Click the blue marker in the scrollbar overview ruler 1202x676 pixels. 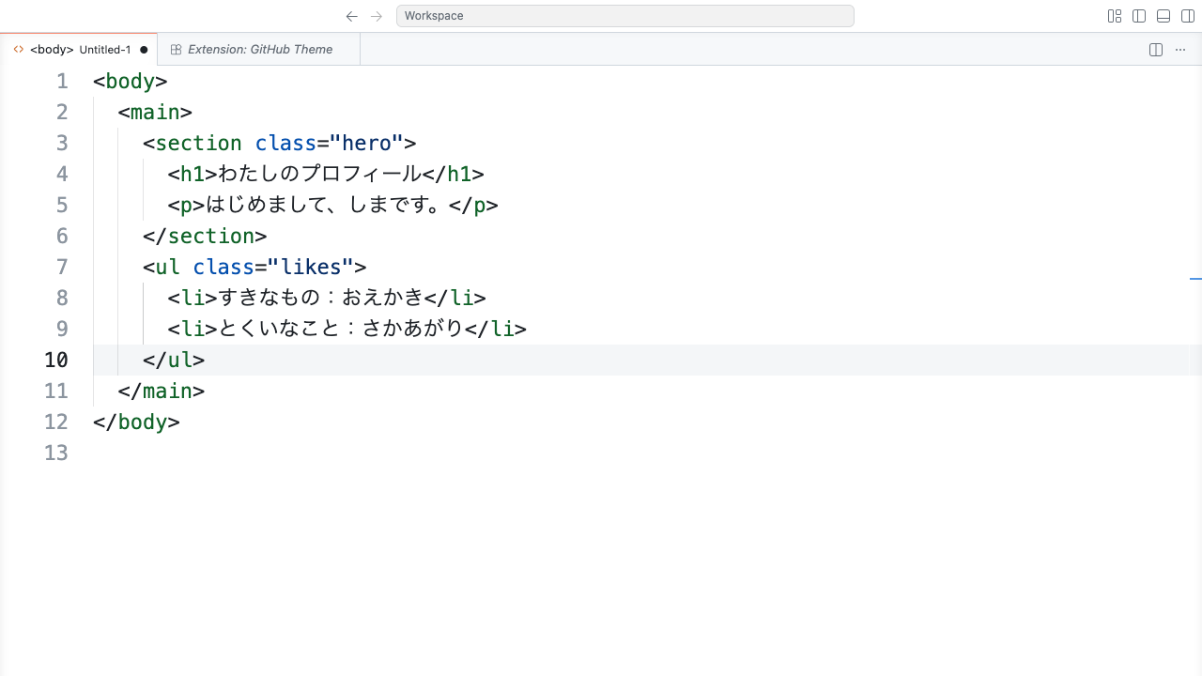point(1195,279)
